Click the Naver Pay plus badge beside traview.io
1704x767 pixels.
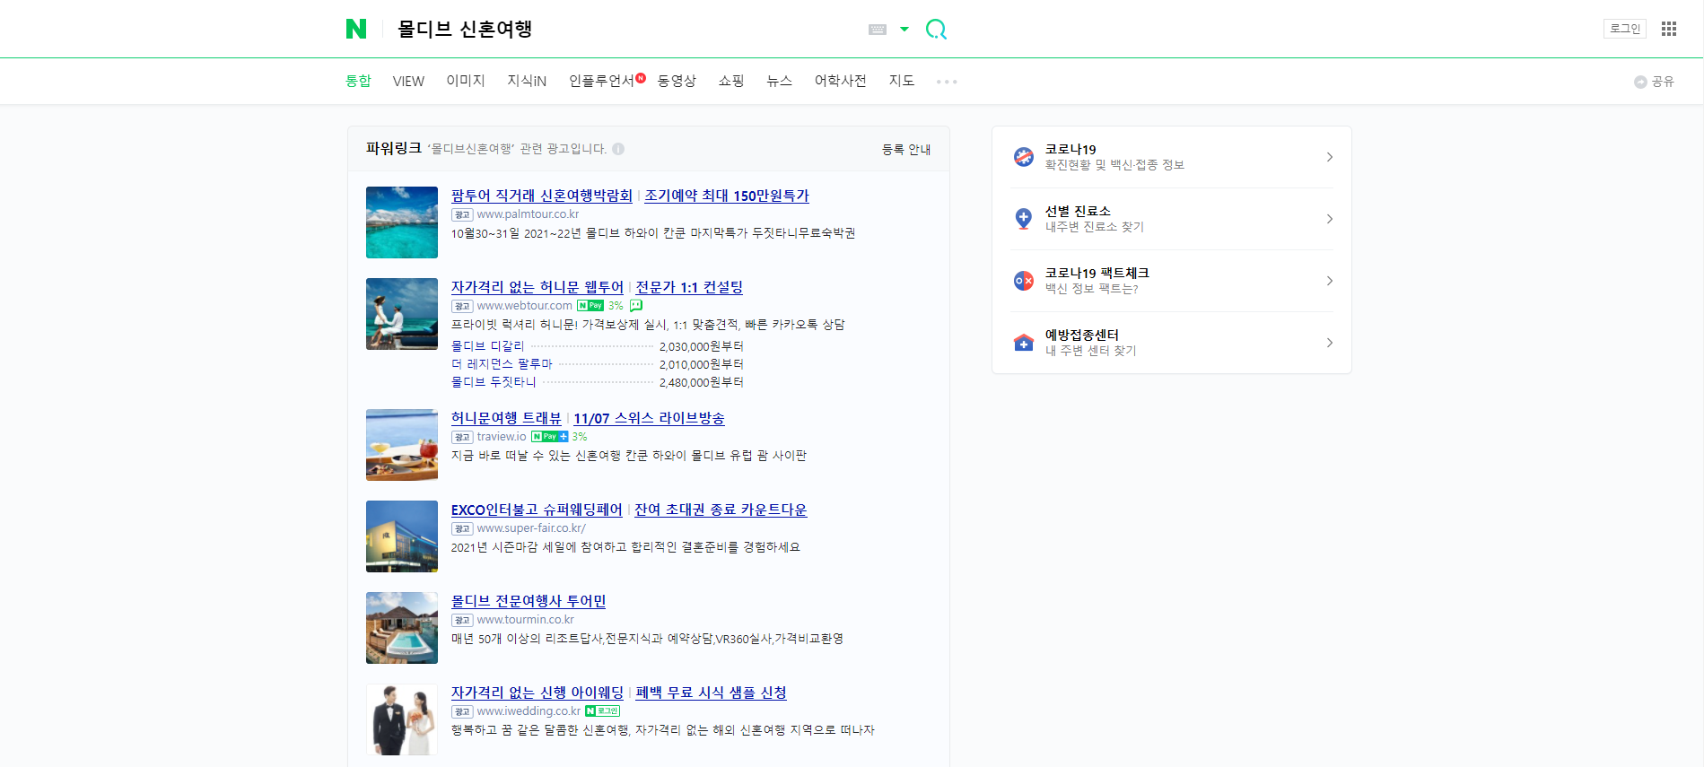549,437
